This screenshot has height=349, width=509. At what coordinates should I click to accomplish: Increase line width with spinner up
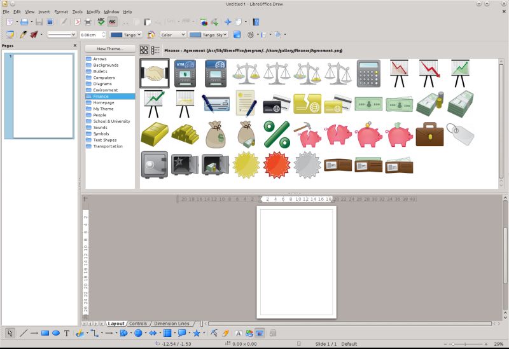104,33
